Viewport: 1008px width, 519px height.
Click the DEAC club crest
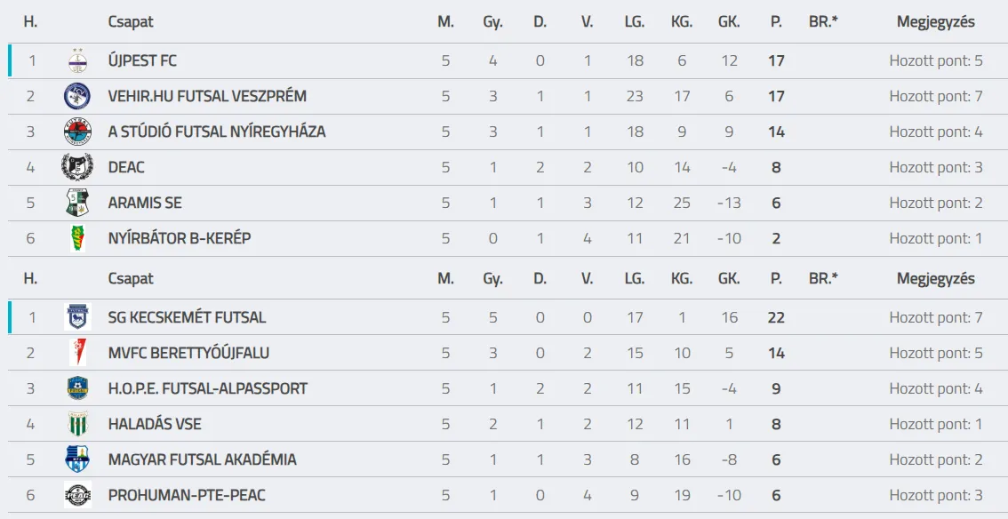point(77,167)
